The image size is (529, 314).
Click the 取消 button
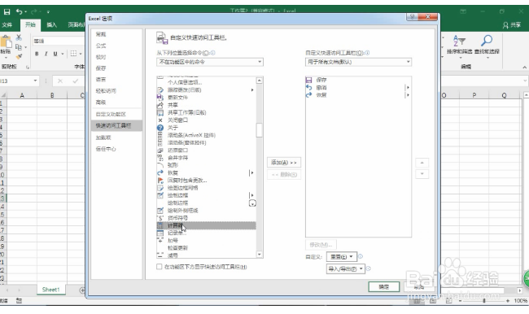tap(419, 286)
